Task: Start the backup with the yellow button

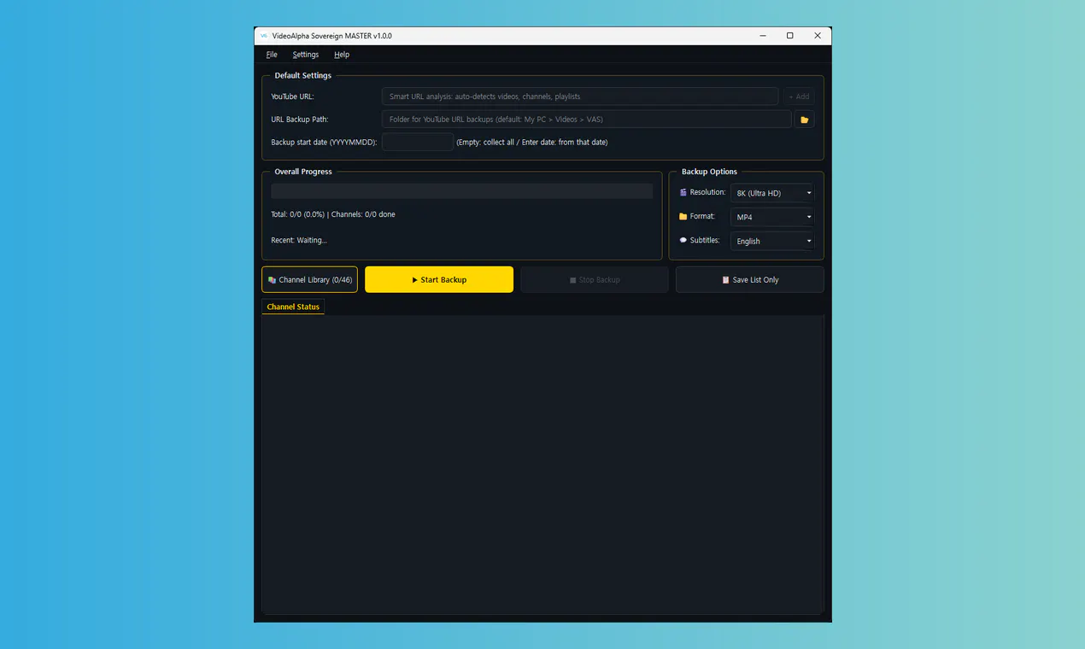Action: (439, 280)
